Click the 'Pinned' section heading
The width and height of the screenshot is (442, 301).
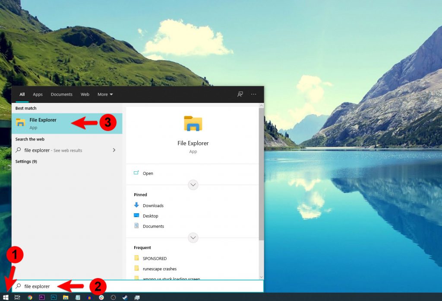coord(140,195)
